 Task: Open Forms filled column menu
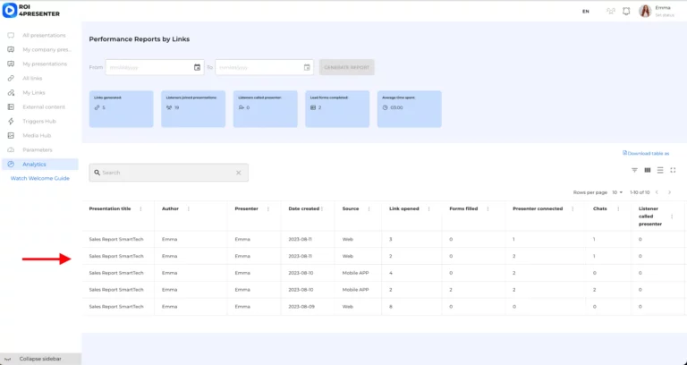[488, 209]
